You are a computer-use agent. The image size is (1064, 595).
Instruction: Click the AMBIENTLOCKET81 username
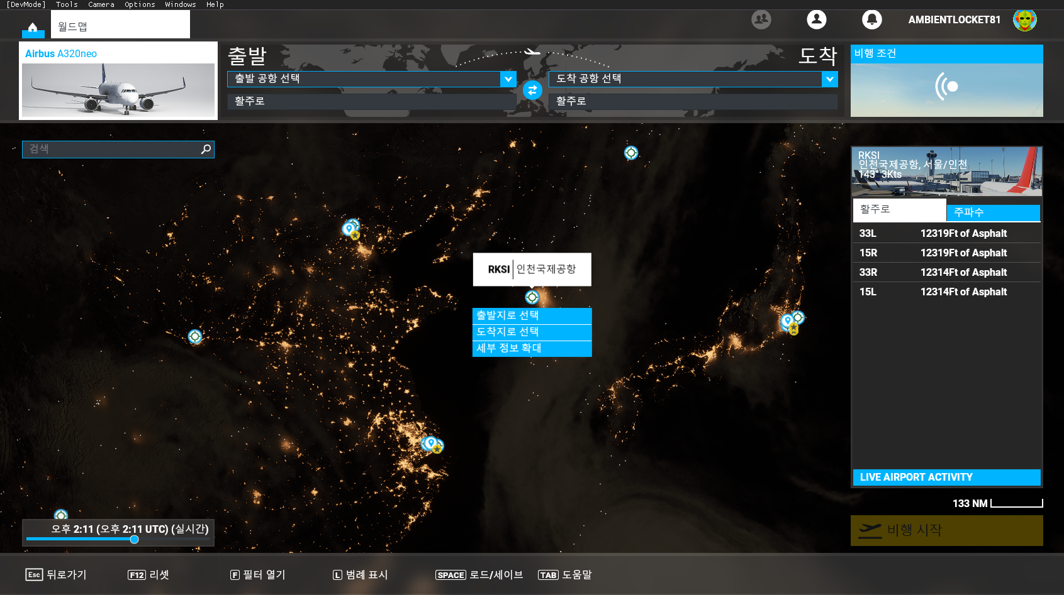coord(954,19)
